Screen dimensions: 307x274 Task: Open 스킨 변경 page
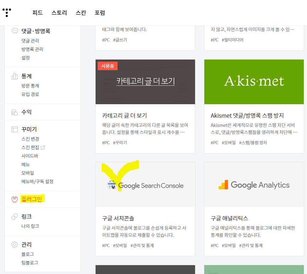coord(30,139)
